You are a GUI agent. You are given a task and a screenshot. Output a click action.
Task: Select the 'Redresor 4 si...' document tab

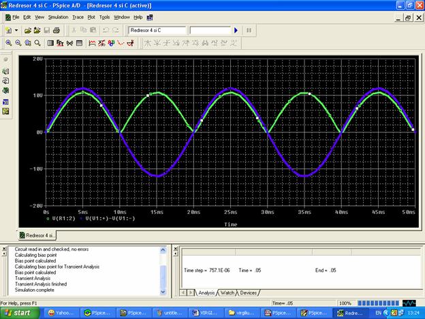[40, 235]
